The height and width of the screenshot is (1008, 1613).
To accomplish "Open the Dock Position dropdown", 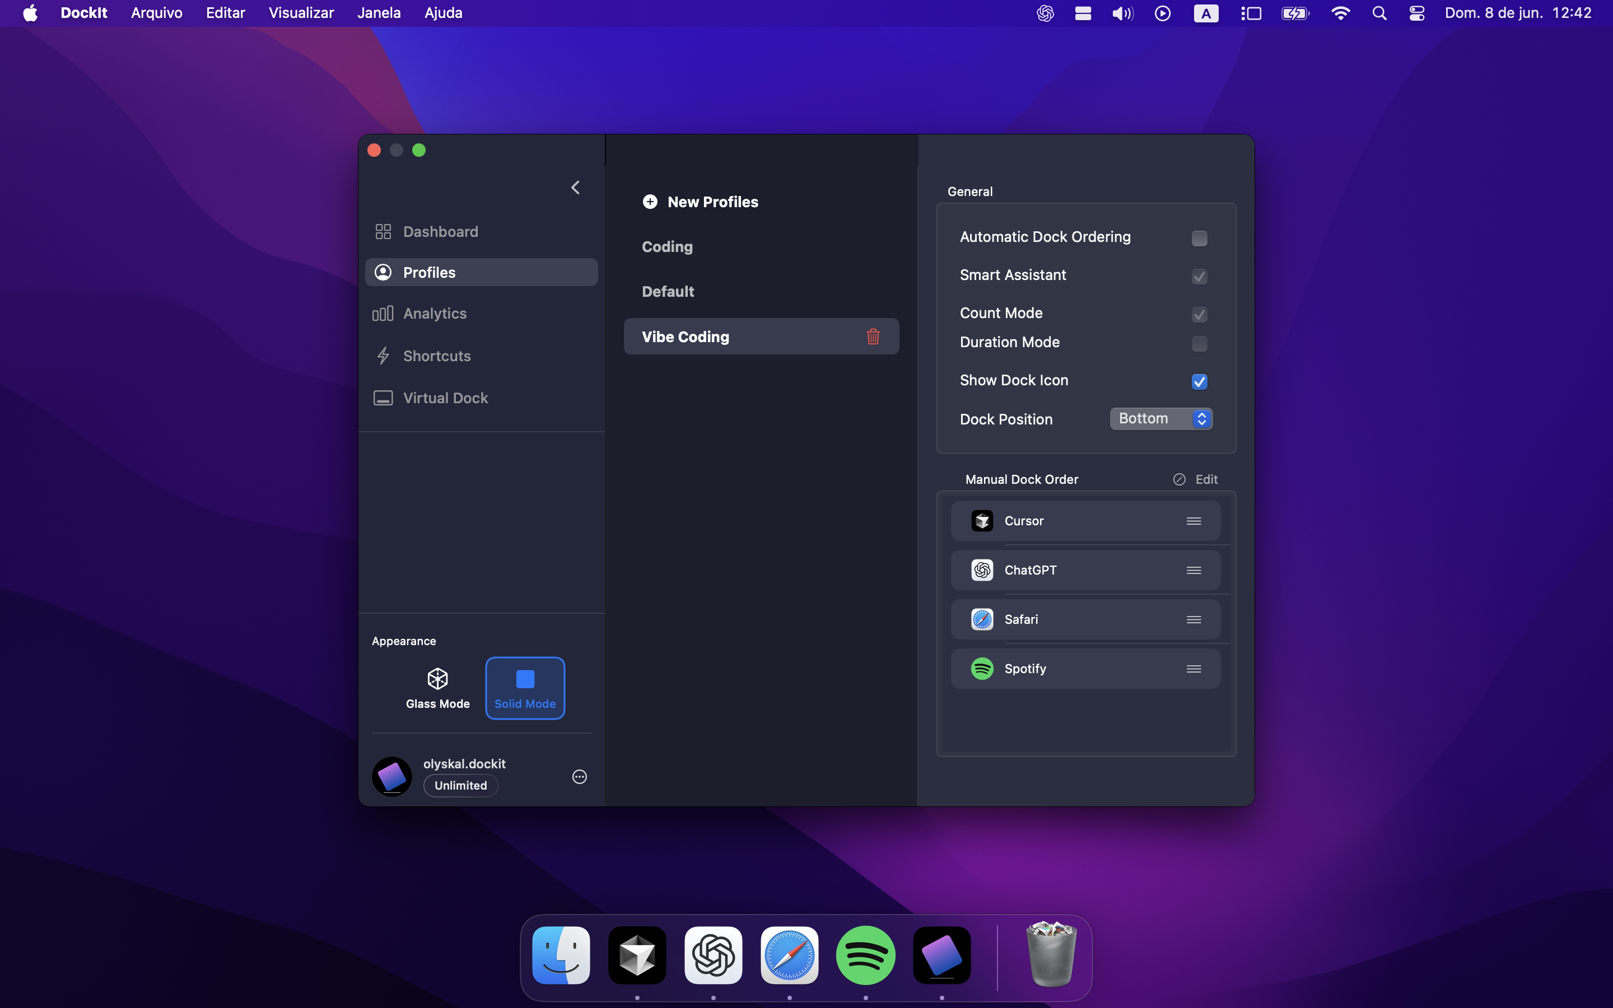I will [x=1160, y=419].
